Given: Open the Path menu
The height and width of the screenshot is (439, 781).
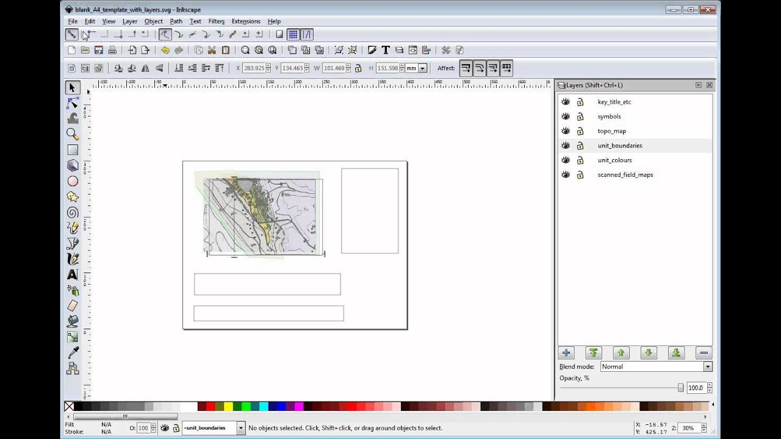Looking at the screenshot, I should tap(176, 21).
